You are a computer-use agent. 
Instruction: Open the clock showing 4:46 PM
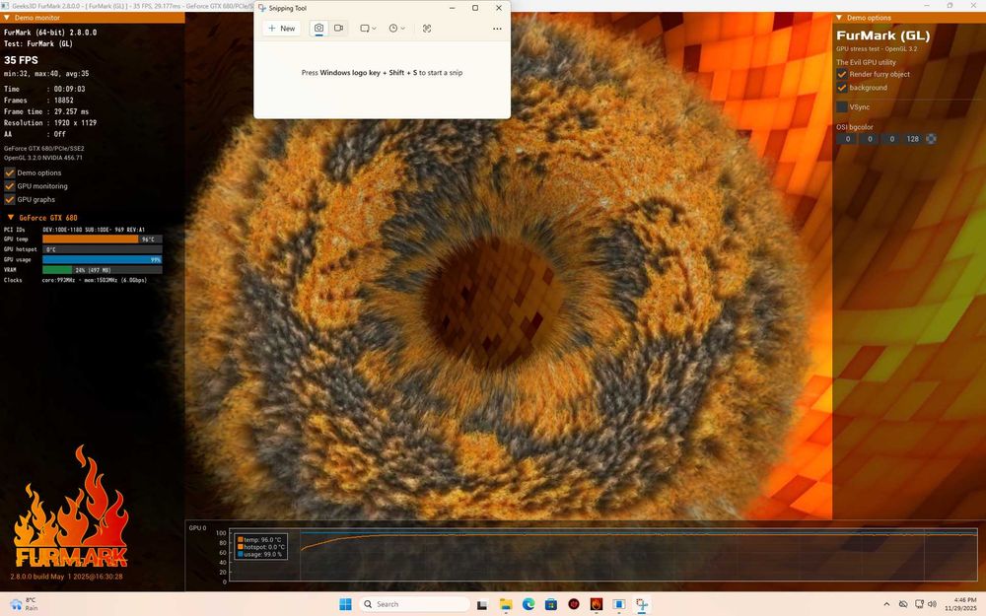962,604
